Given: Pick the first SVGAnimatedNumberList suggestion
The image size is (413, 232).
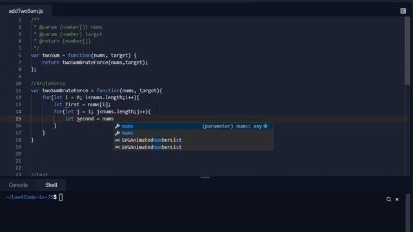Looking at the screenshot, I should [x=194, y=140].
